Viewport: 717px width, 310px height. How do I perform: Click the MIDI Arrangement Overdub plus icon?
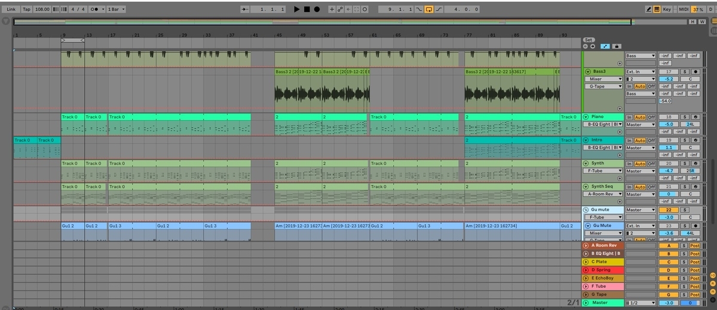332,10
